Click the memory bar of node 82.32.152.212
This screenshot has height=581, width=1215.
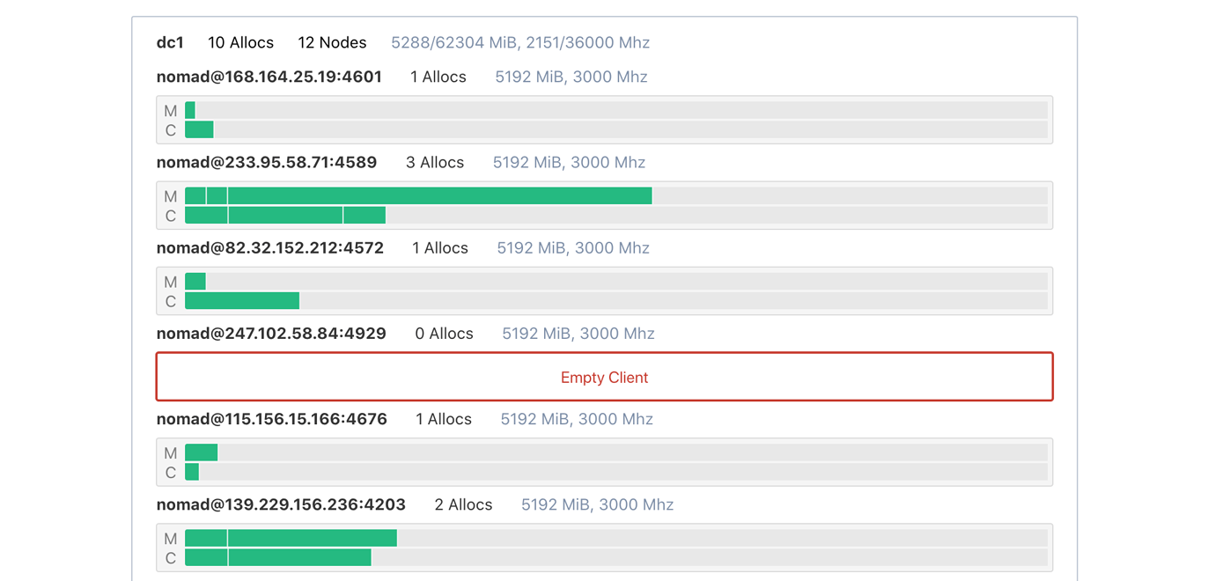click(195, 281)
